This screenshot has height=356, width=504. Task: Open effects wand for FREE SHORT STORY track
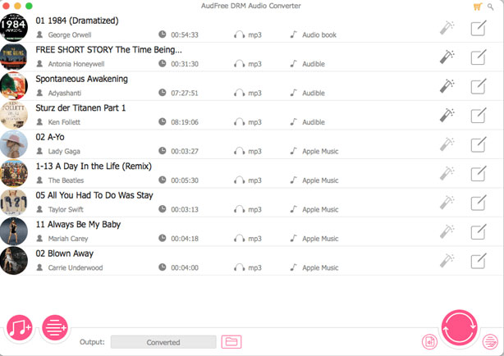(x=447, y=57)
